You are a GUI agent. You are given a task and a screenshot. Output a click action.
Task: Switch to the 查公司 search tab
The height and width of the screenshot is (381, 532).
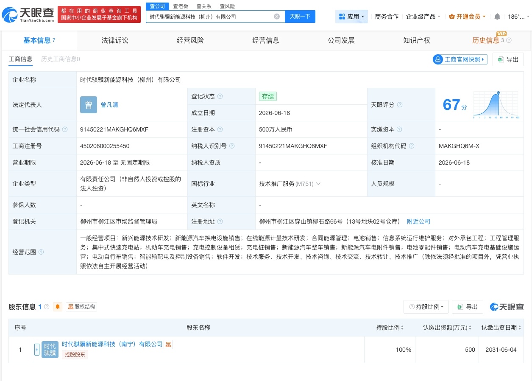click(158, 6)
